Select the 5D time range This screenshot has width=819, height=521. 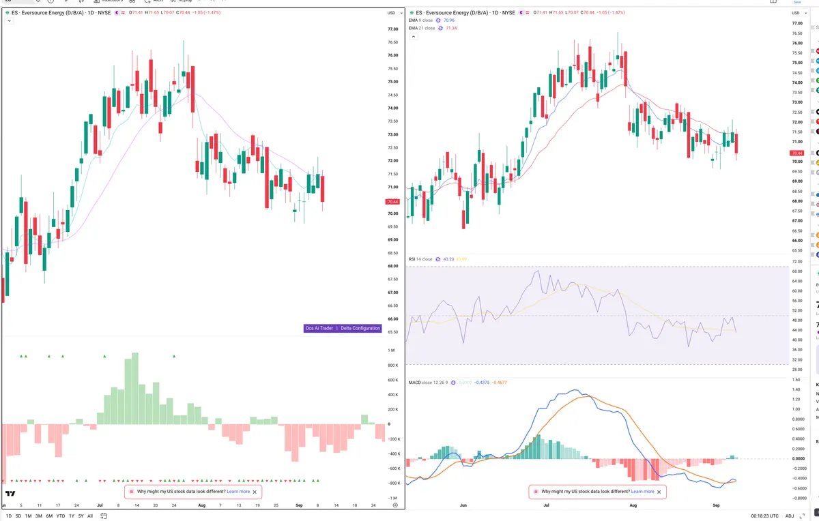tap(18, 516)
